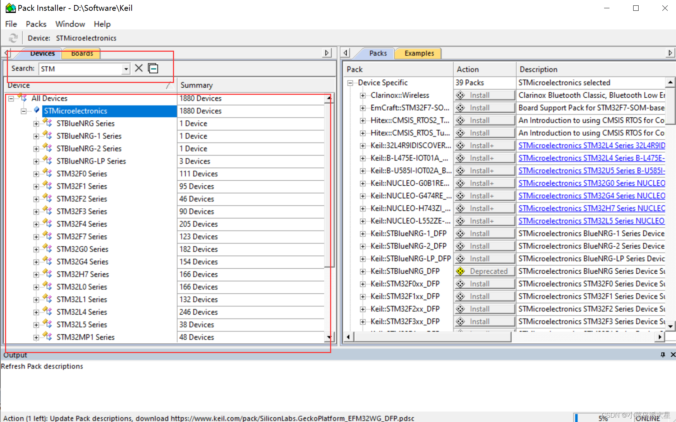Image resolution: width=676 pixels, height=422 pixels.
Task: Close the Output panel
Action: (673, 355)
